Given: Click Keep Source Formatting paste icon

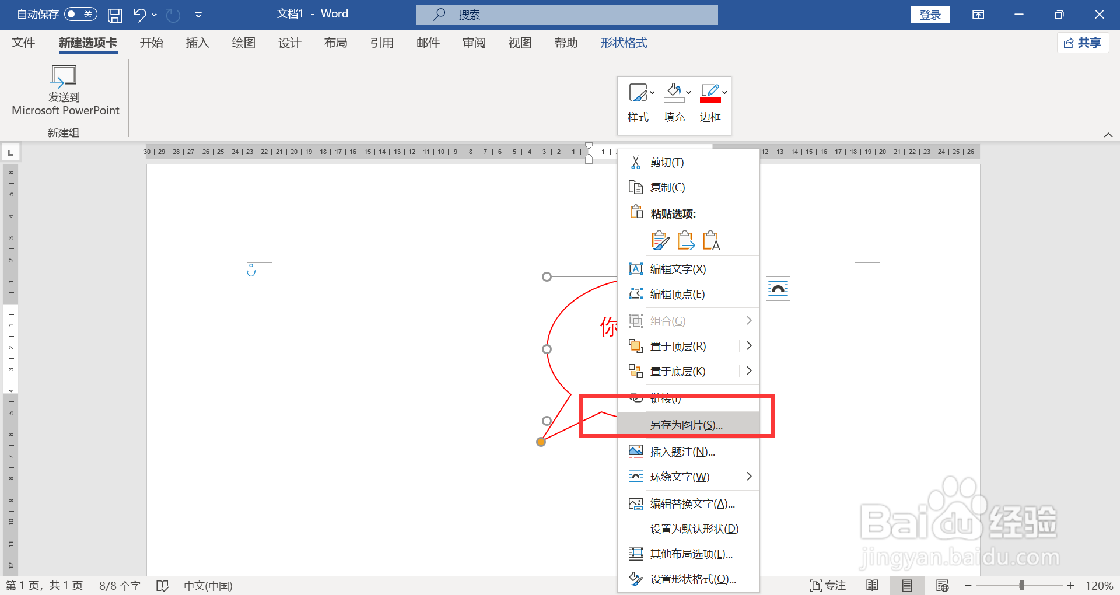Looking at the screenshot, I should click(660, 240).
